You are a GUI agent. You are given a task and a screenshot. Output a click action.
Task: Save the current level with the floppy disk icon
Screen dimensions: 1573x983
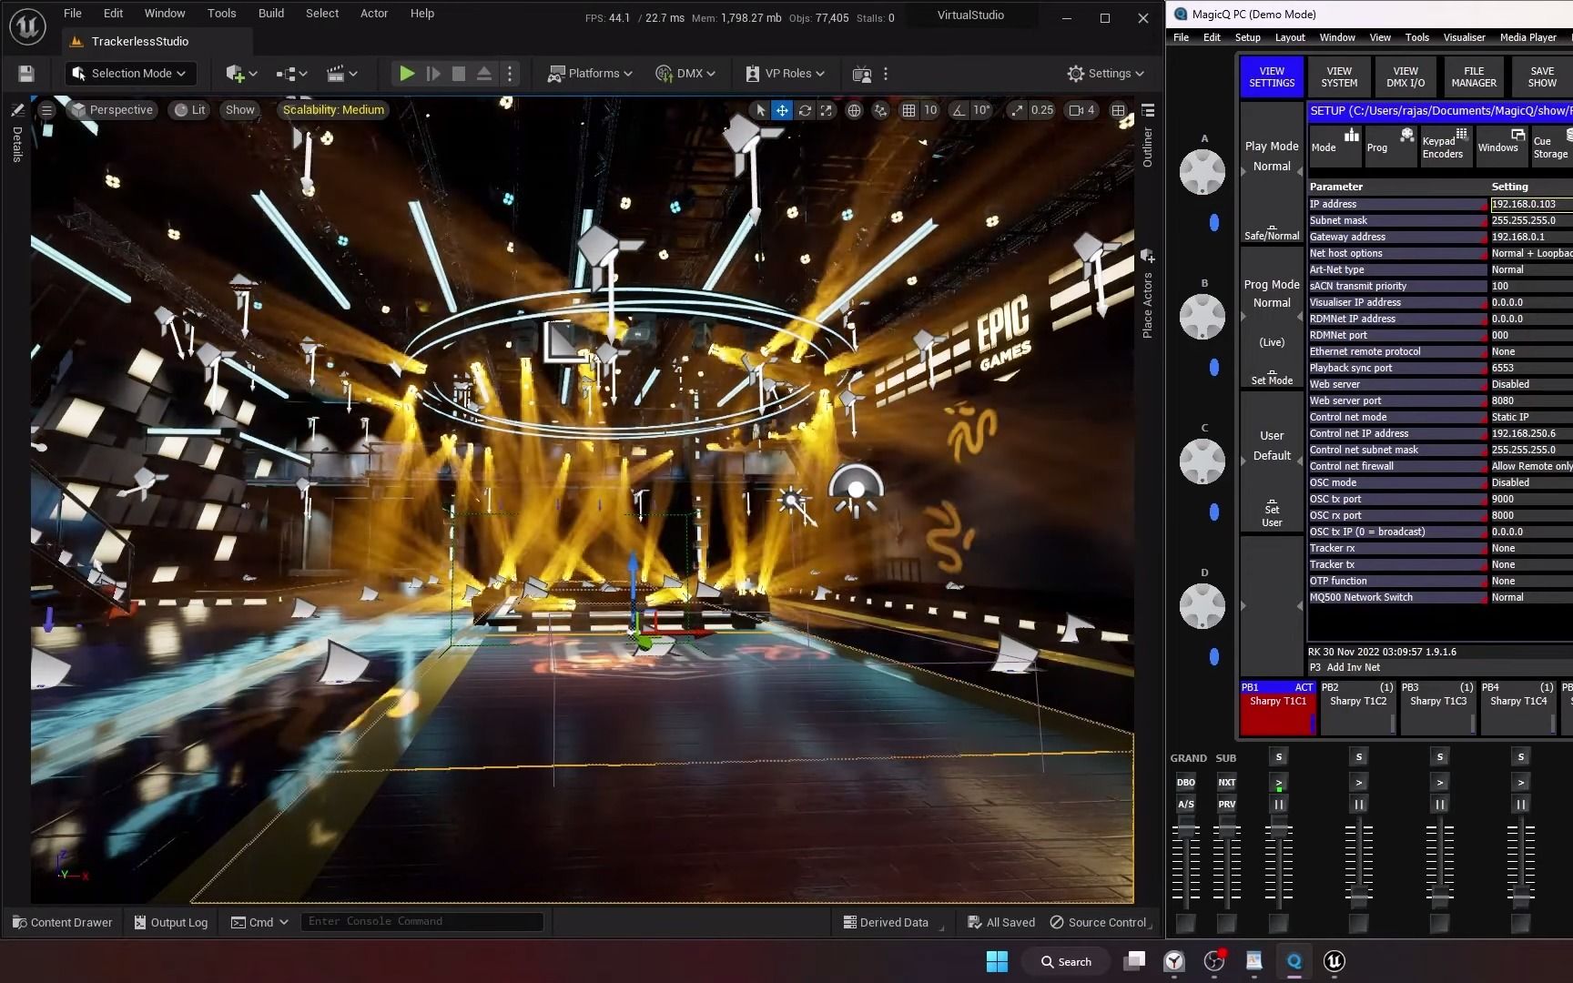[x=25, y=73]
